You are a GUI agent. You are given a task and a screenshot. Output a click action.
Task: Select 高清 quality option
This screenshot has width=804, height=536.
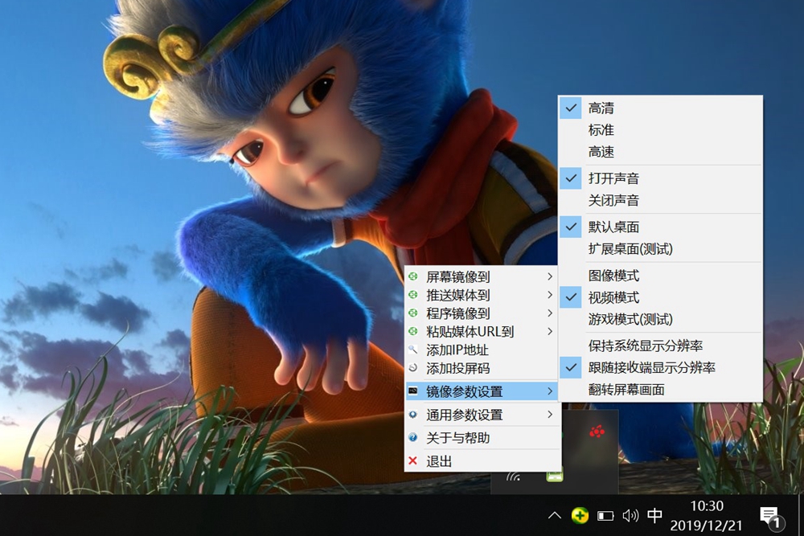[x=660, y=108]
